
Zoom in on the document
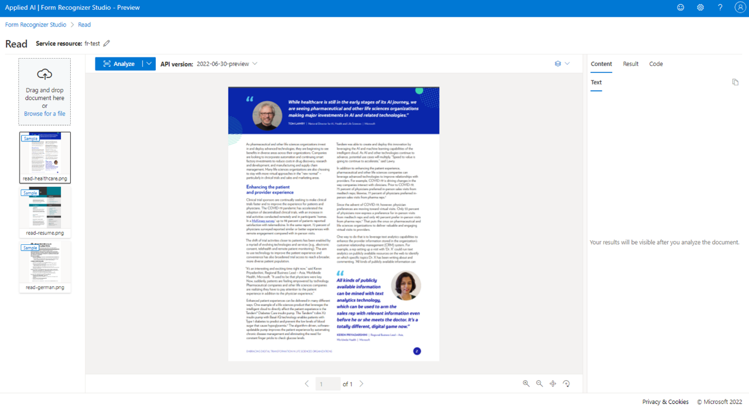tap(526, 383)
